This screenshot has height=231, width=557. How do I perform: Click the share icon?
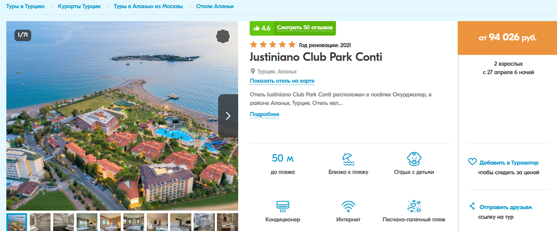[472, 206]
